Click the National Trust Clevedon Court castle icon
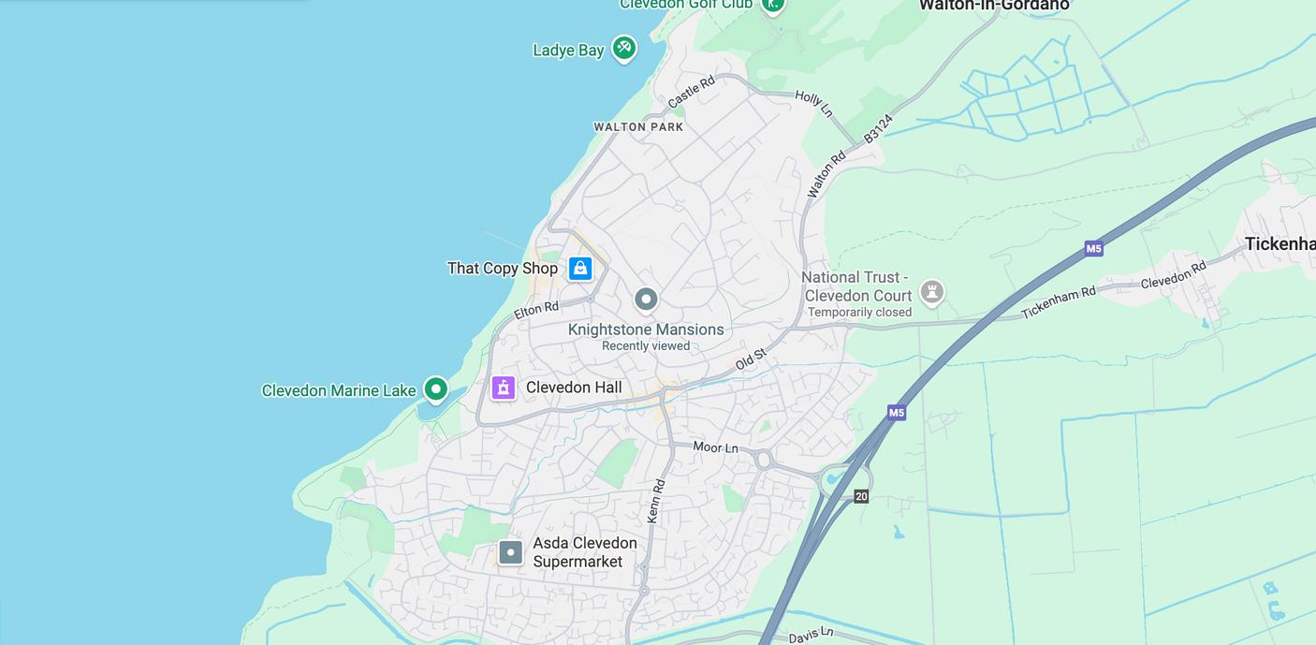 (x=931, y=292)
